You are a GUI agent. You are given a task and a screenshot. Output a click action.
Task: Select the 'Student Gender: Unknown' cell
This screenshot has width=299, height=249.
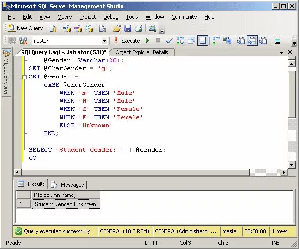point(66,204)
